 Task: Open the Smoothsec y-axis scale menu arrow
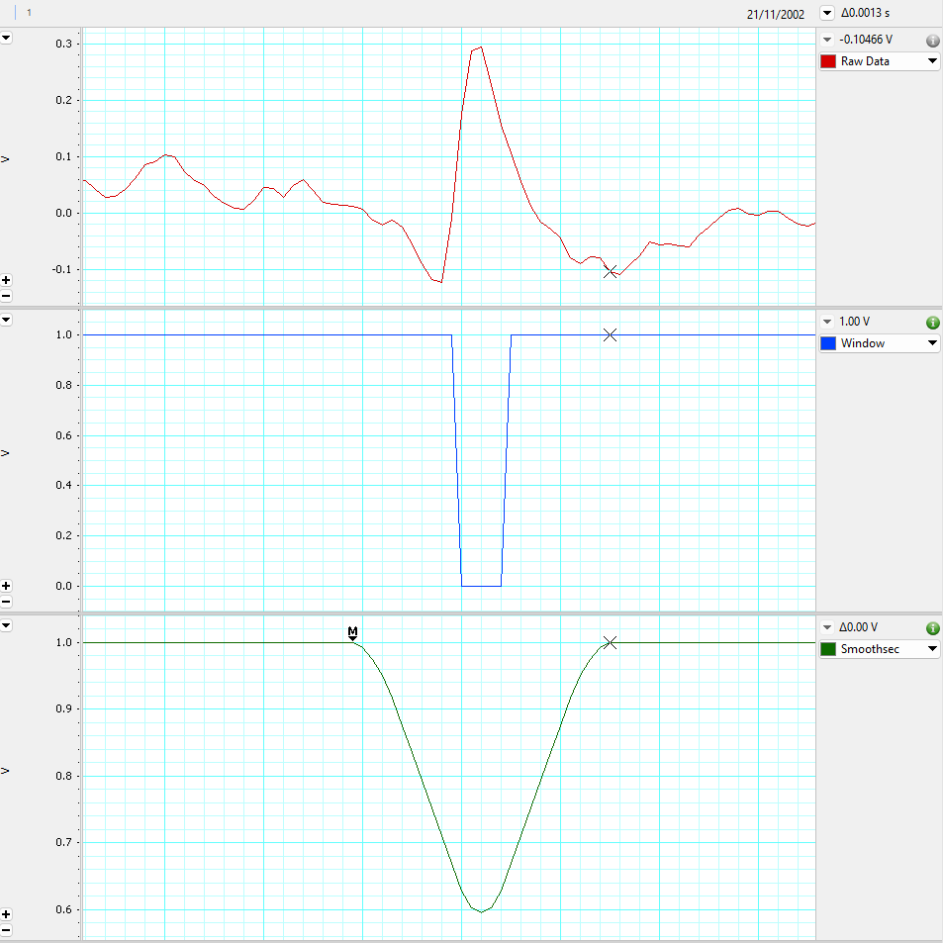click(x=6, y=625)
